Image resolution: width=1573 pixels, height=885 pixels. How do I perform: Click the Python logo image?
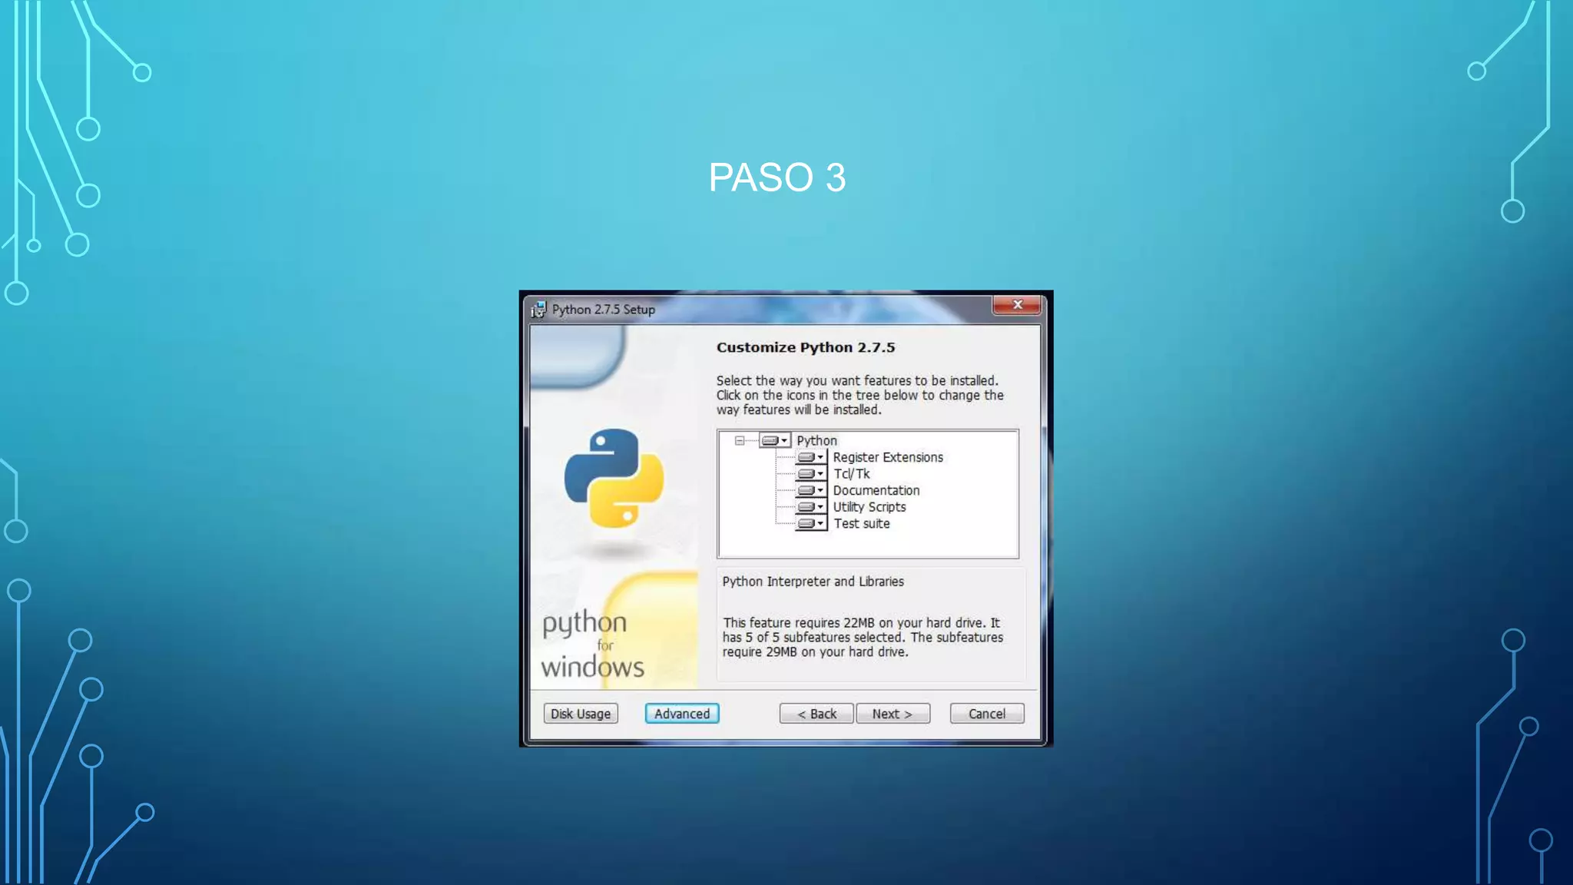pos(614,478)
